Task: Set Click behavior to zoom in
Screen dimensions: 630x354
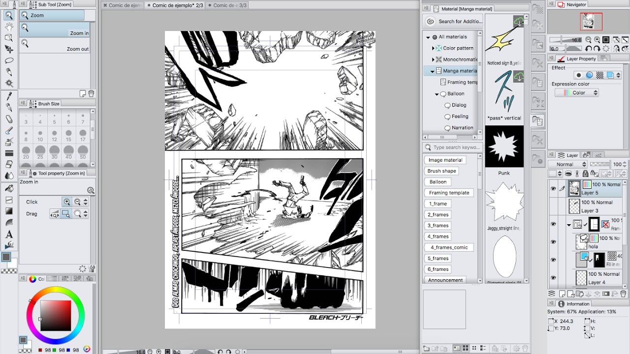Action: click(x=67, y=202)
